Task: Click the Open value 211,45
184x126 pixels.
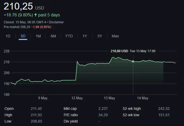Action: coord(36,109)
